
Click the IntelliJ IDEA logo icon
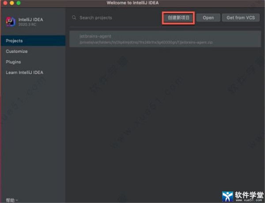[x=11, y=22]
